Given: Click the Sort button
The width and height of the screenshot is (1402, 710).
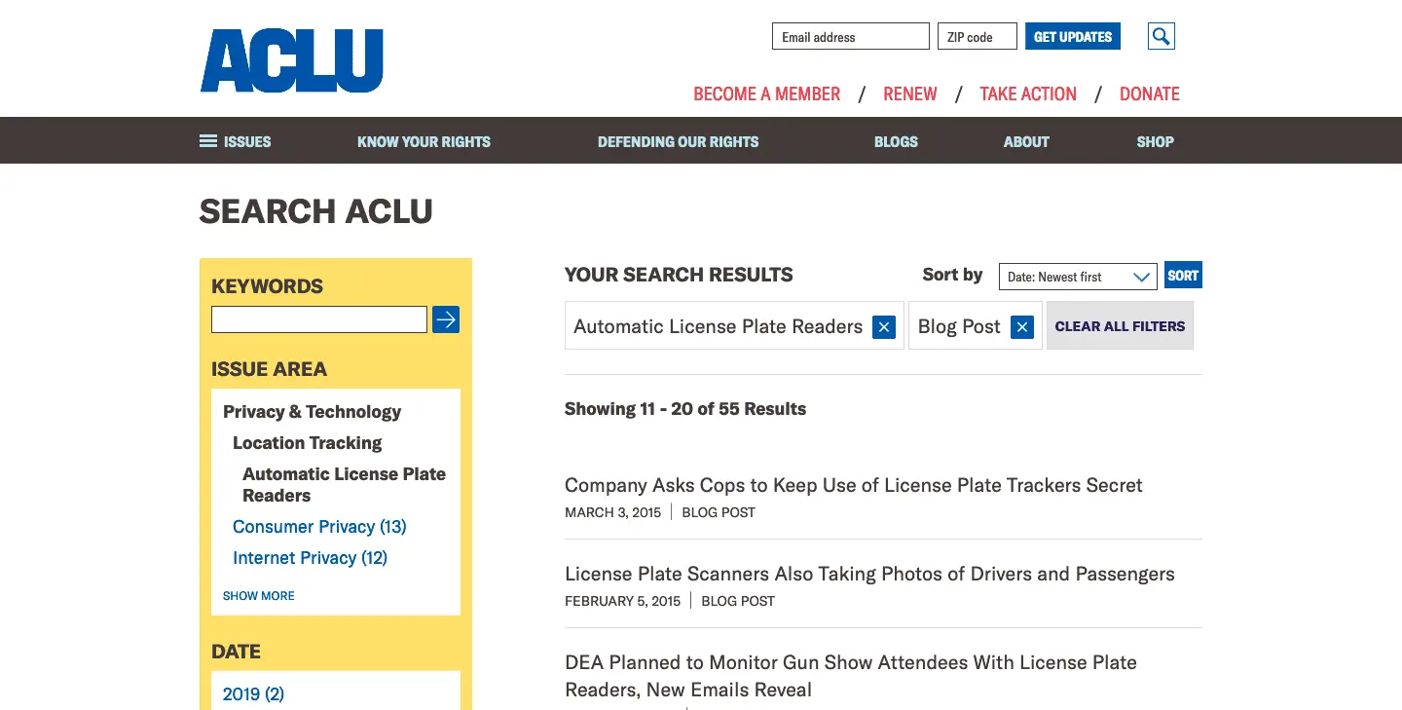Looking at the screenshot, I should 1183,276.
